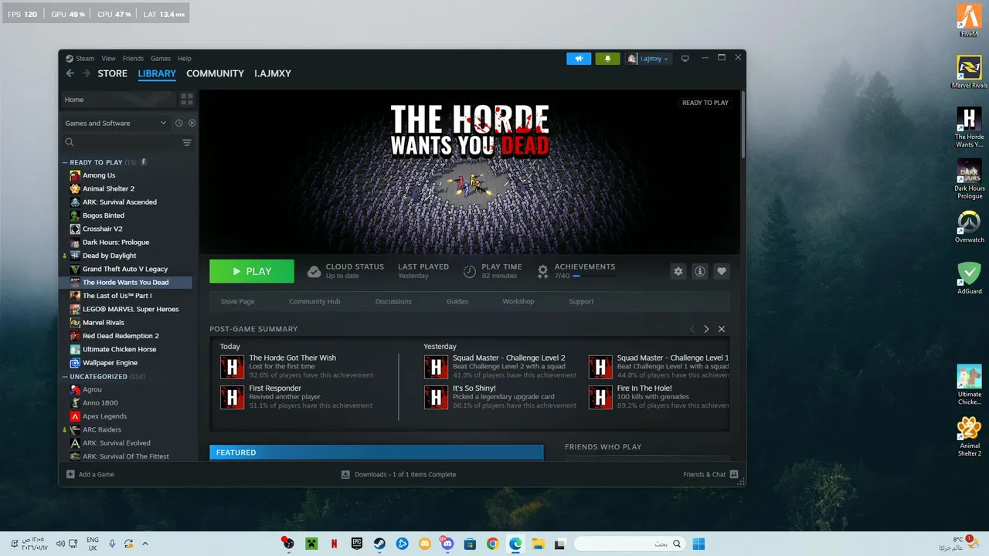Image resolution: width=989 pixels, height=556 pixels.
Task: Open FiveM desktop shortcut
Action: (x=969, y=21)
